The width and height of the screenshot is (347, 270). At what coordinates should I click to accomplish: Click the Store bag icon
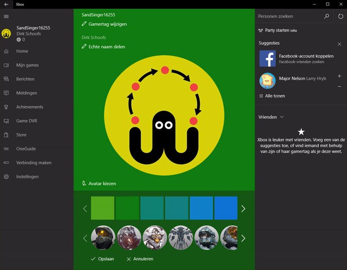[x=6, y=135]
